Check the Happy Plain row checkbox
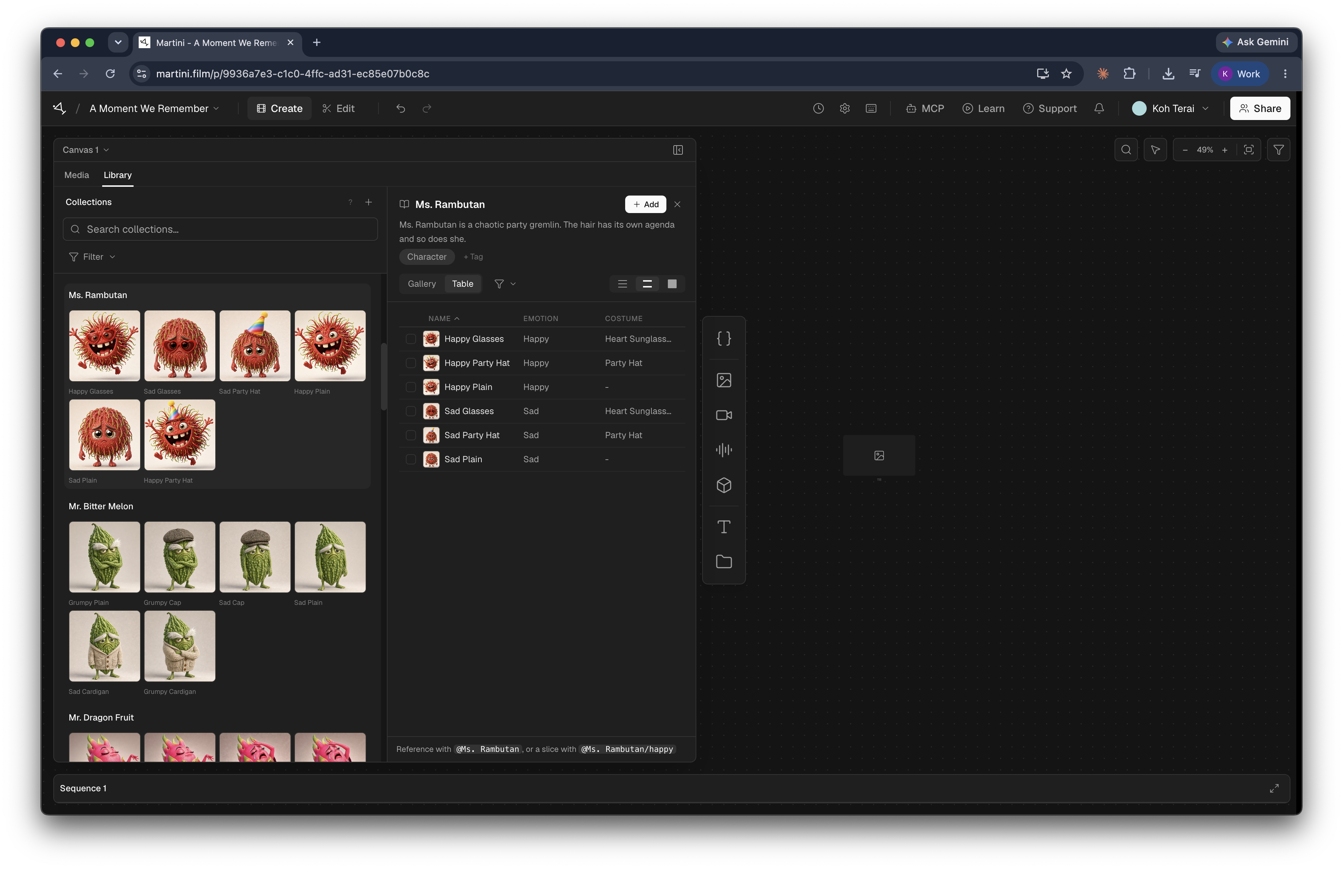Viewport: 1343px width, 869px height. pyautogui.click(x=411, y=387)
